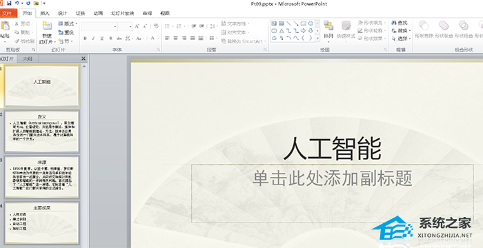Select the Rectangle shape in gallery
This screenshot has width=483, height=248.
click(304, 23)
